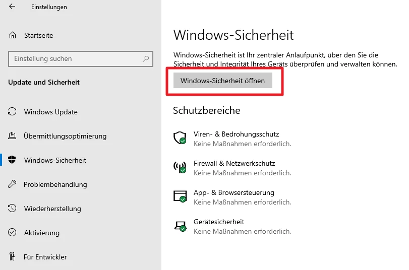The height and width of the screenshot is (270, 409).
Task: Click the Windows Update refresh icon
Action: (x=13, y=112)
